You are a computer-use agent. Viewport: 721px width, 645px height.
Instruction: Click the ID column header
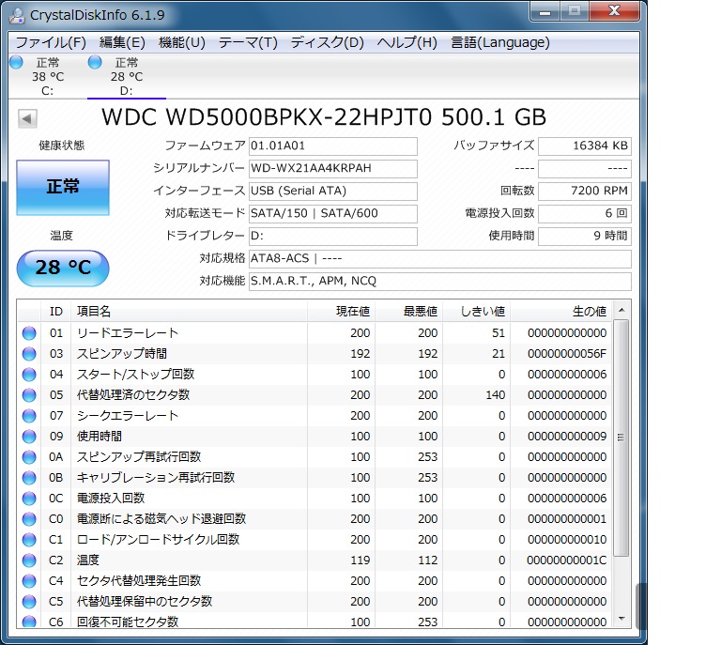55,312
